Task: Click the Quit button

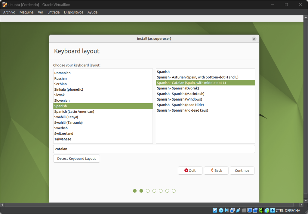Action: pyautogui.click(x=190, y=170)
